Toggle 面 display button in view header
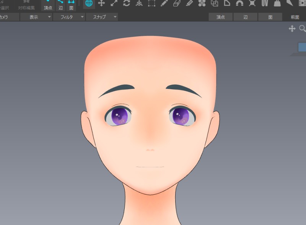Image resolution: width=306 pixels, height=225 pixels. pyautogui.click(x=270, y=17)
